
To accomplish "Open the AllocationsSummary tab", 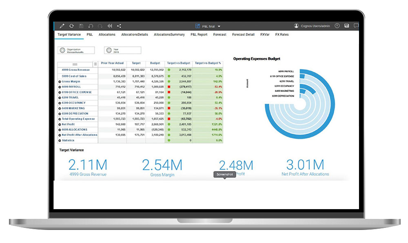I will [x=169, y=35].
